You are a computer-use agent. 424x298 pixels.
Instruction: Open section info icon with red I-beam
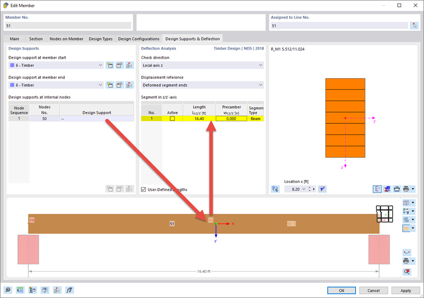(387, 189)
